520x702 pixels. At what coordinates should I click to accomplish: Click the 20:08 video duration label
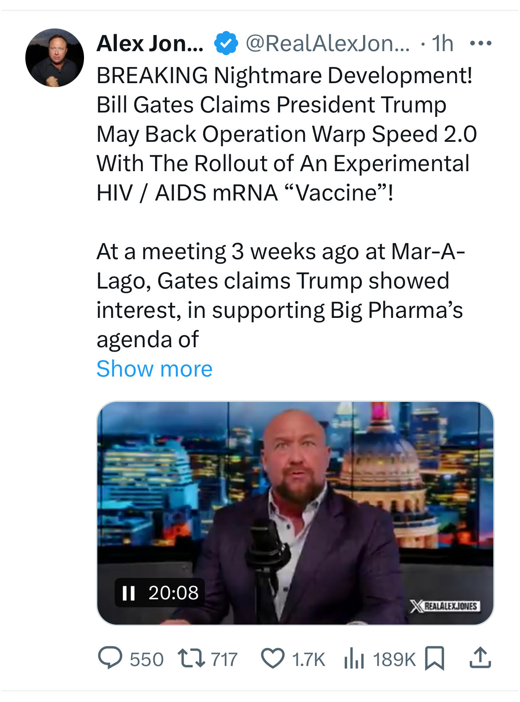(x=173, y=593)
